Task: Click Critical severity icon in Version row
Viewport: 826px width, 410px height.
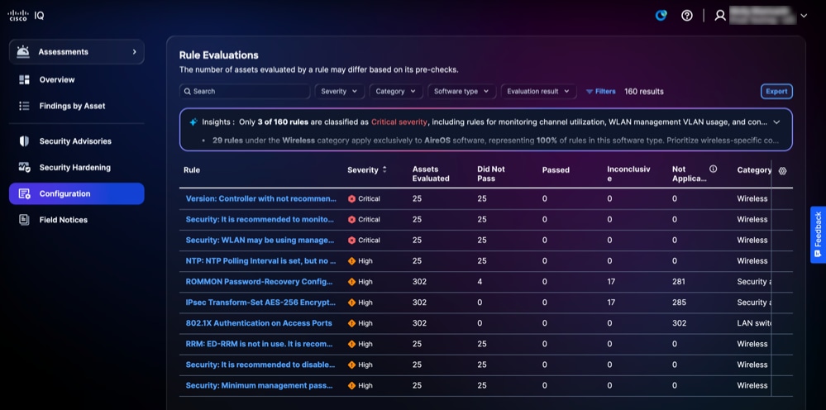Action: click(351, 199)
